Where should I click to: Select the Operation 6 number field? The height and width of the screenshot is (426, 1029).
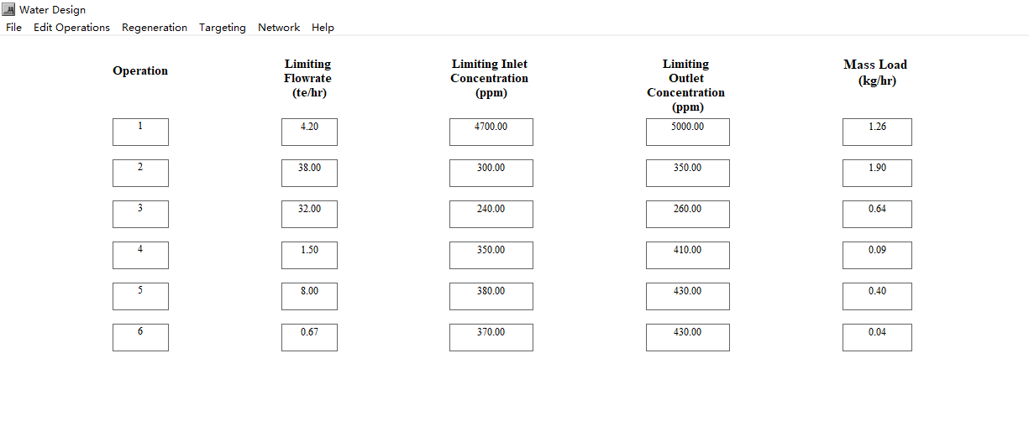point(140,337)
